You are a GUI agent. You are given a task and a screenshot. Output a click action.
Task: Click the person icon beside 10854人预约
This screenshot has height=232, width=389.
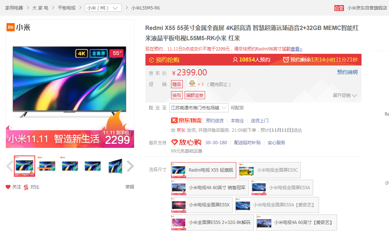pos(235,60)
